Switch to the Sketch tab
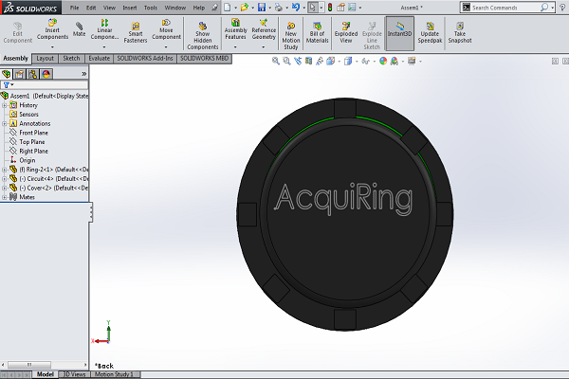569x379 pixels. pyautogui.click(x=71, y=59)
